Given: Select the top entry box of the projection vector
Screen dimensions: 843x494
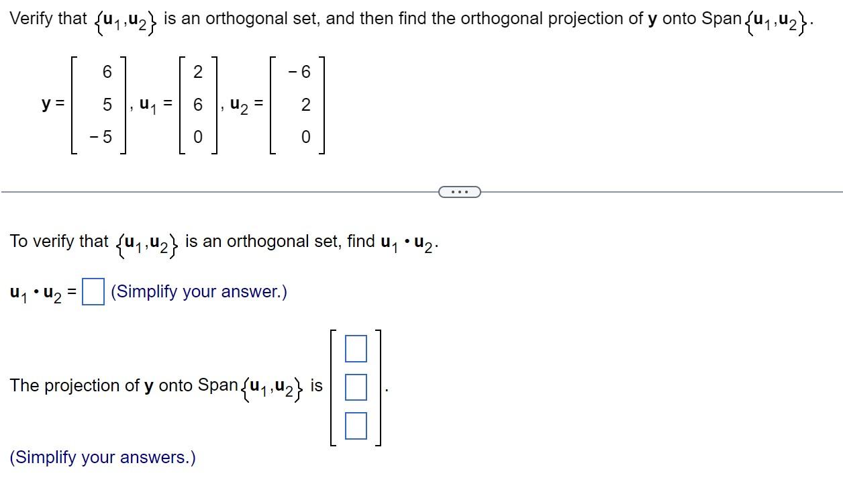Looking at the screenshot, I should coord(356,348).
